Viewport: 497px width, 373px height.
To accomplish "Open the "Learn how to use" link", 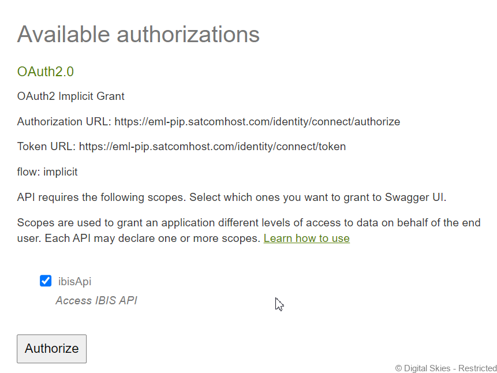I will click(x=307, y=238).
